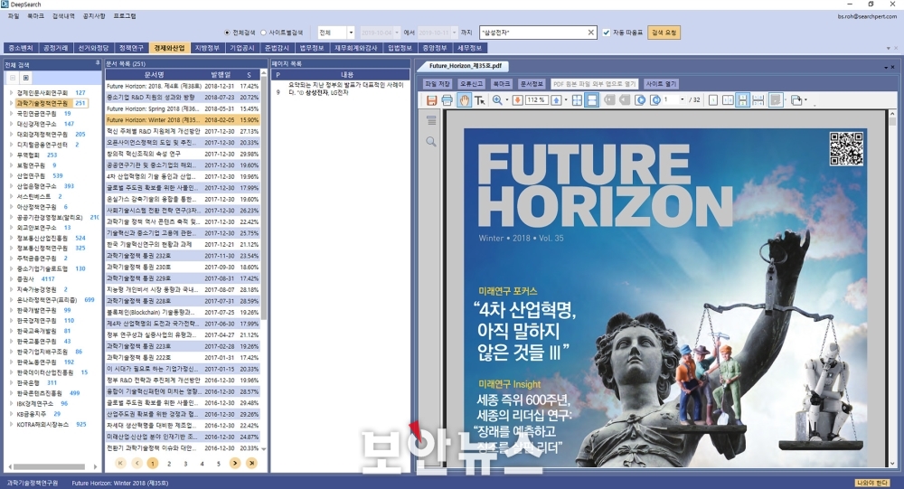
Task: Select the hand pan tool
Action: (x=464, y=100)
